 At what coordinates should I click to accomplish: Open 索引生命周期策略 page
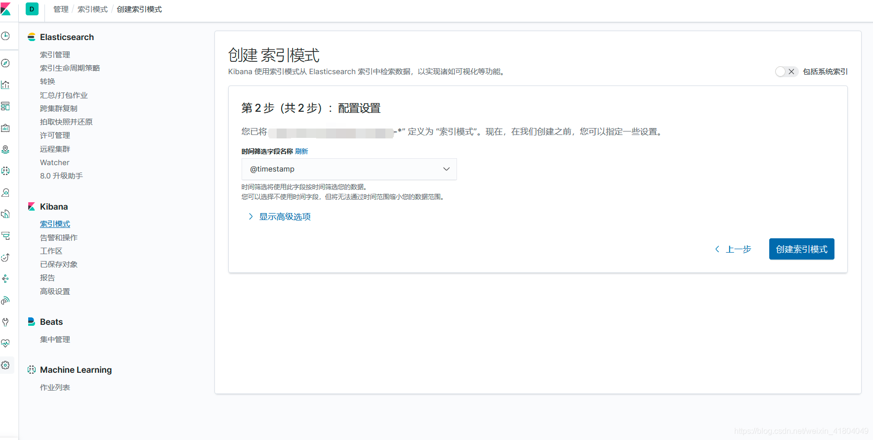pos(70,68)
